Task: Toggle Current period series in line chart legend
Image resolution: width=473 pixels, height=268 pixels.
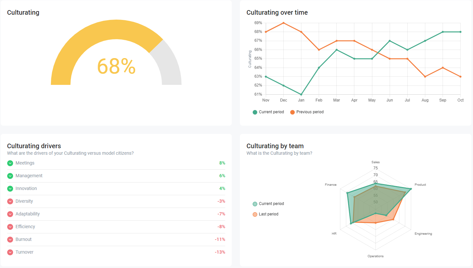Action: coord(268,112)
